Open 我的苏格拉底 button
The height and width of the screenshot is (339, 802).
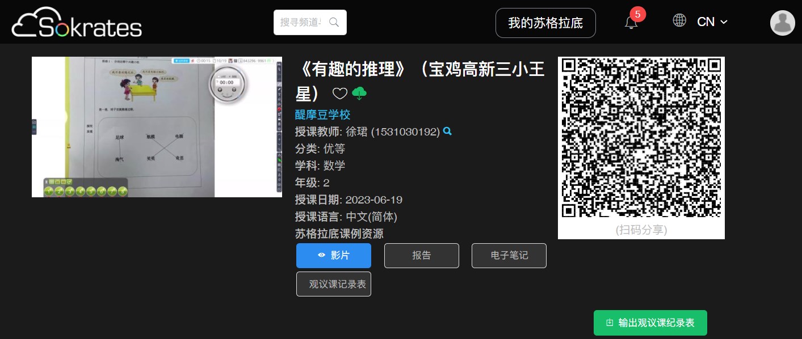545,23
